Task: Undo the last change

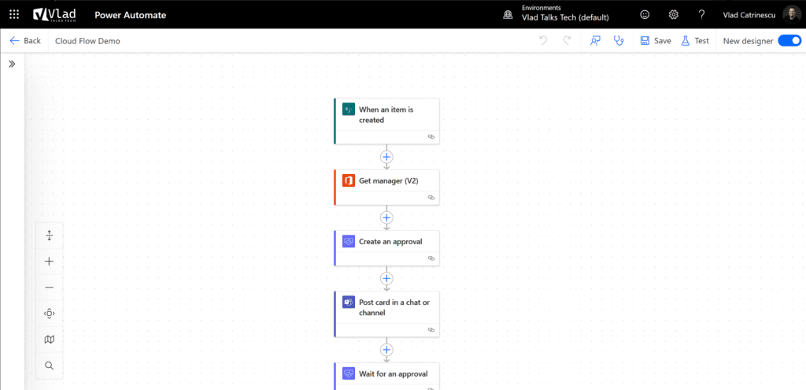Action: [x=543, y=41]
